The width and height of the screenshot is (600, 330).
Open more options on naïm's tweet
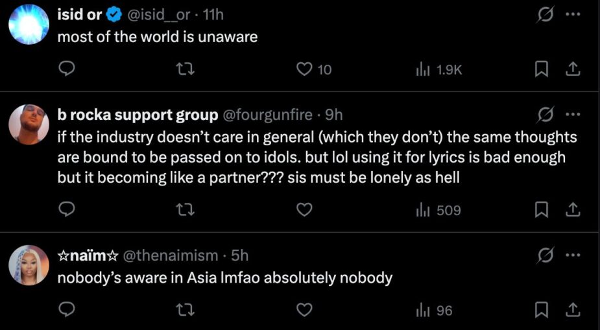(570, 255)
